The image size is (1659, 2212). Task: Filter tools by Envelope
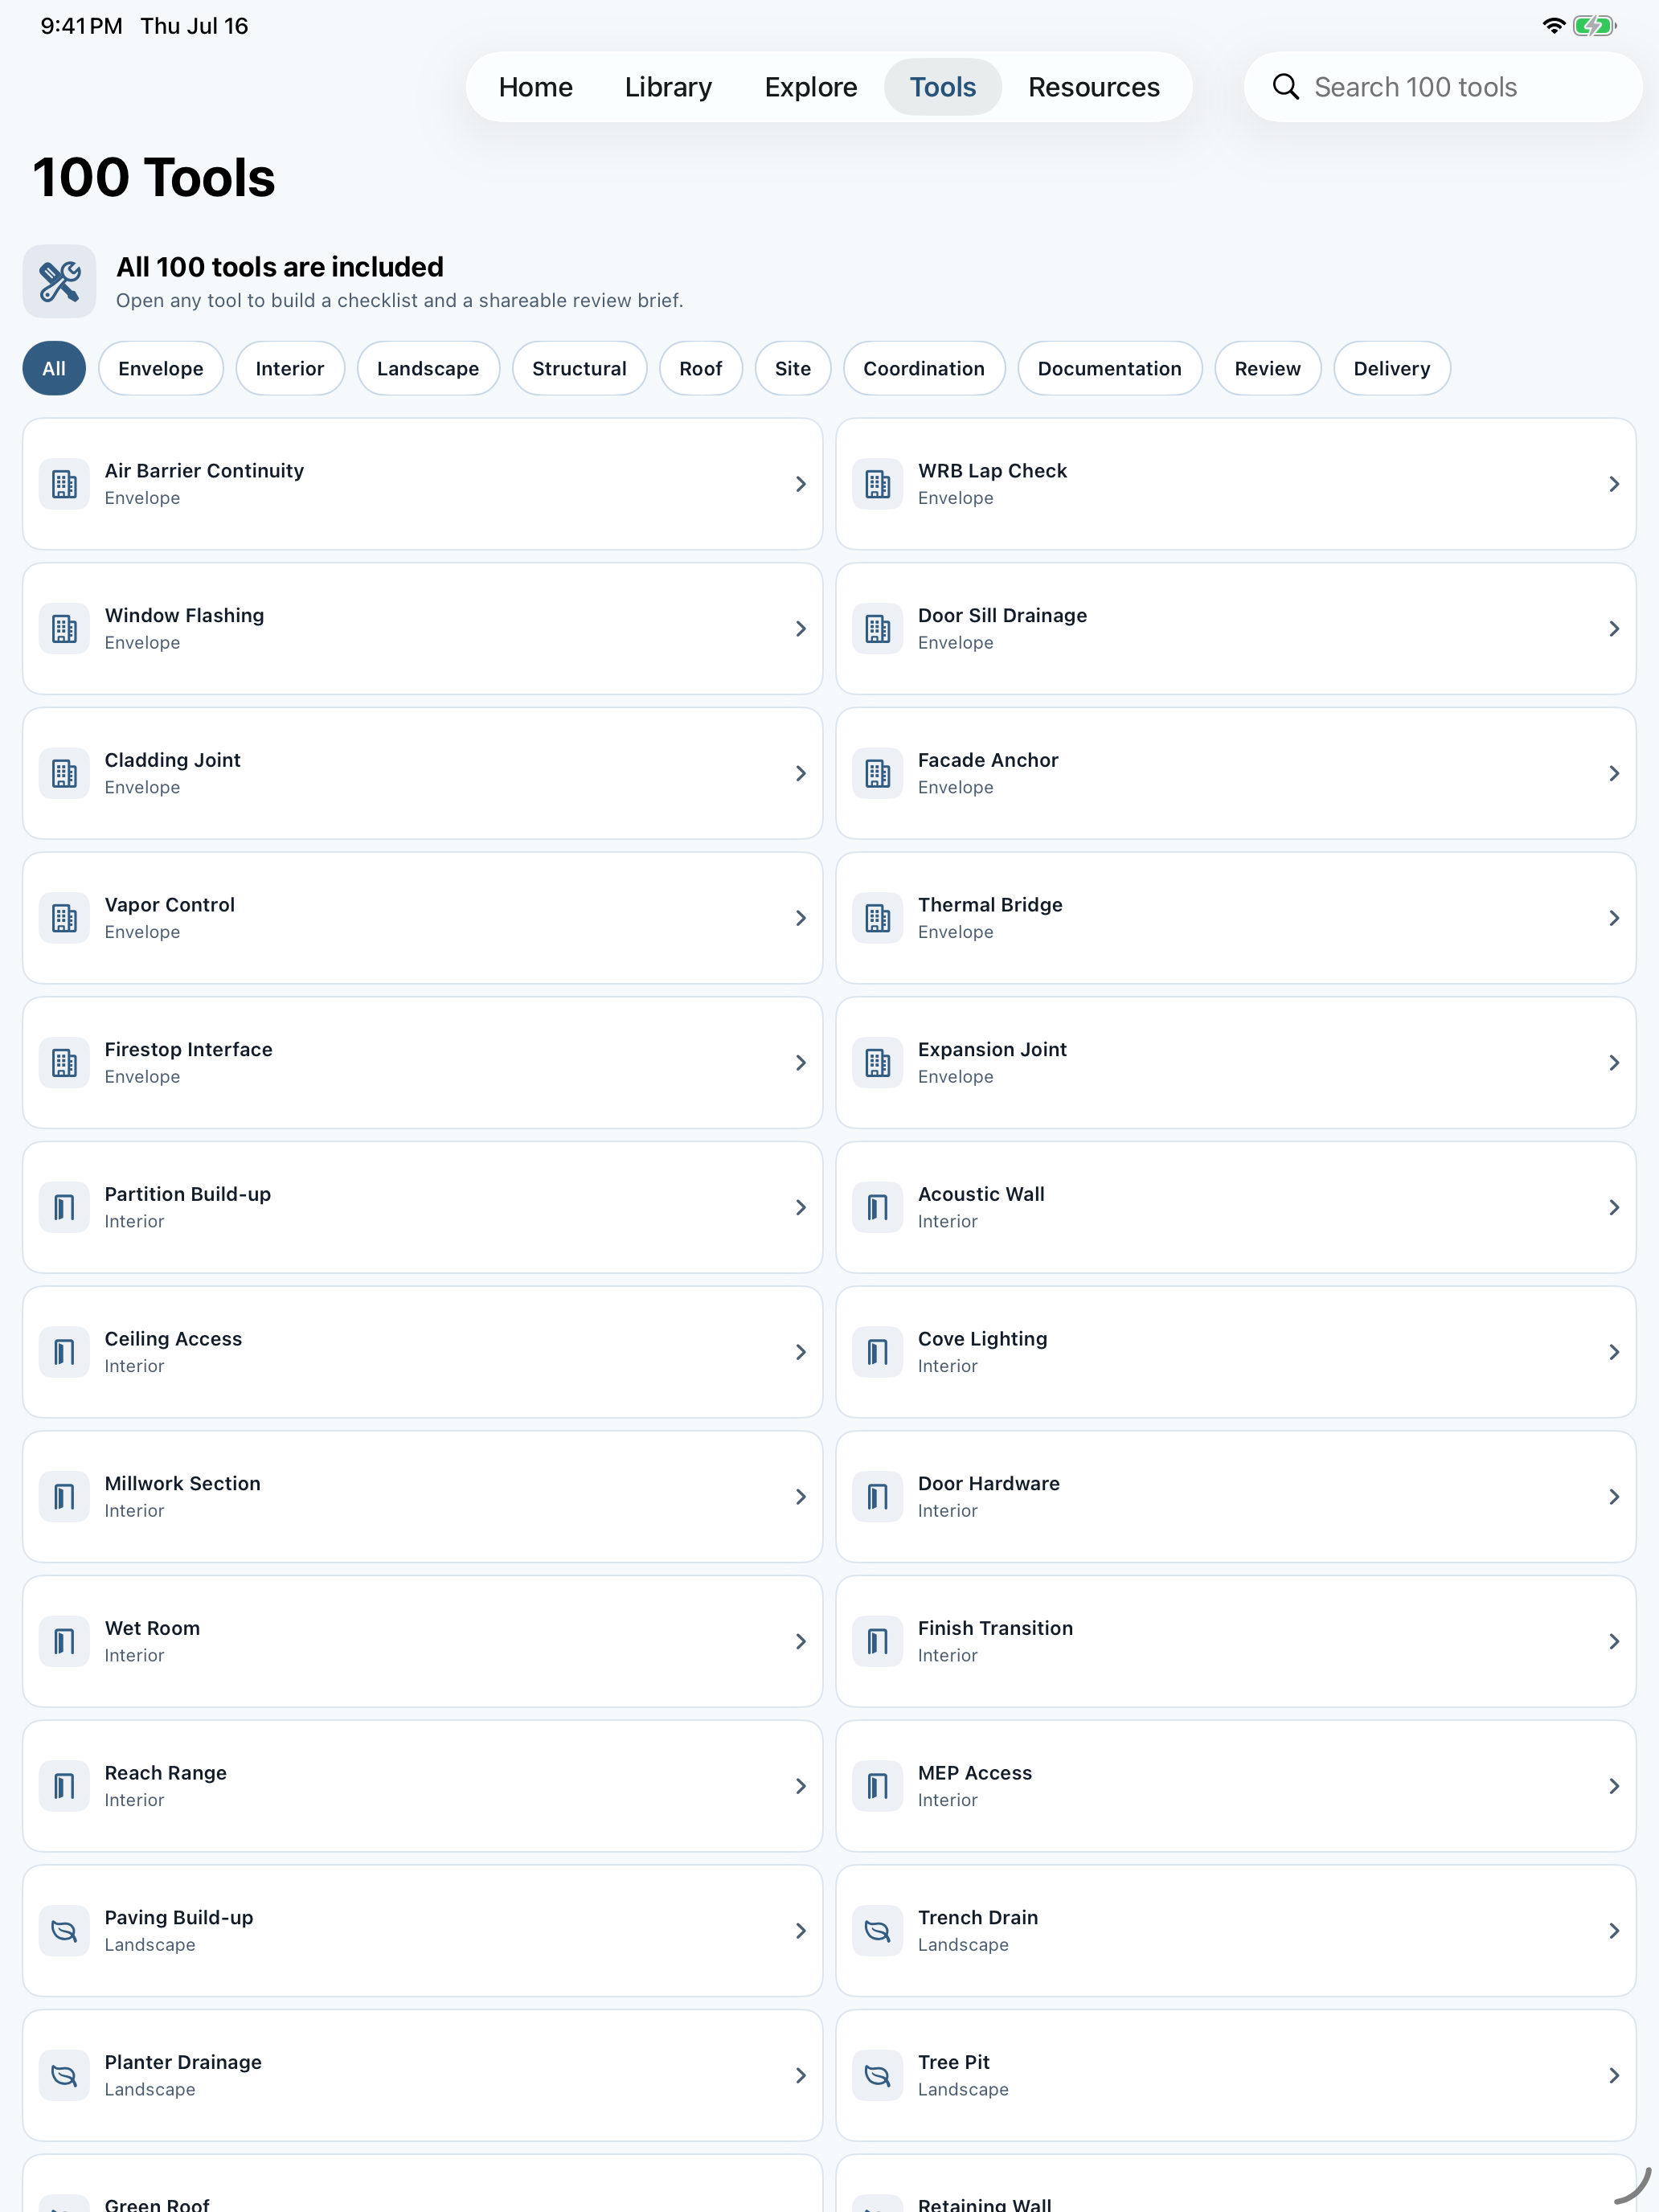(161, 368)
